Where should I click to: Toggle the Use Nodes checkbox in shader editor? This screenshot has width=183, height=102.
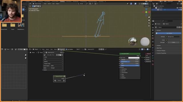66,49
